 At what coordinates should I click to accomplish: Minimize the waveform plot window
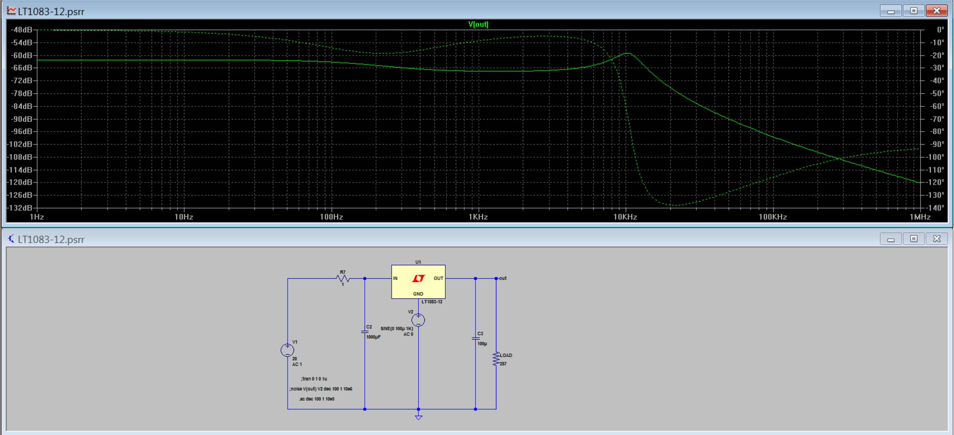point(891,11)
